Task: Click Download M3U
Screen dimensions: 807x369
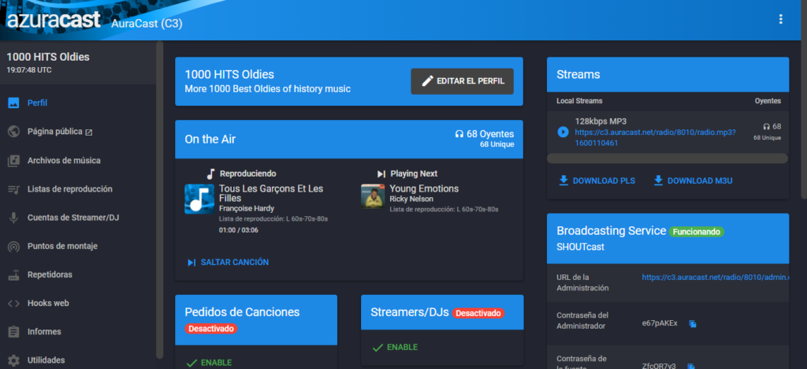Action: (692, 181)
